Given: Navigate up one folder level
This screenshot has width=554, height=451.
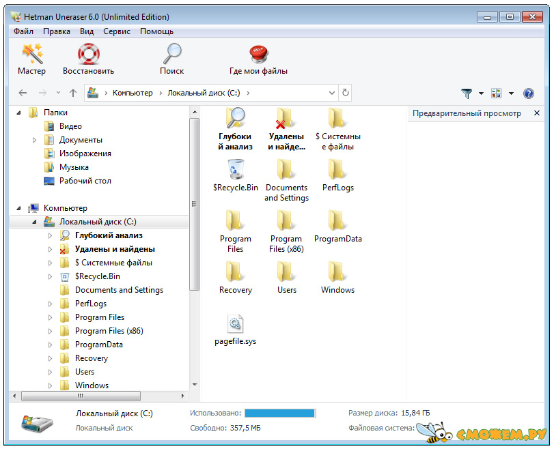Looking at the screenshot, I should coord(73,93).
